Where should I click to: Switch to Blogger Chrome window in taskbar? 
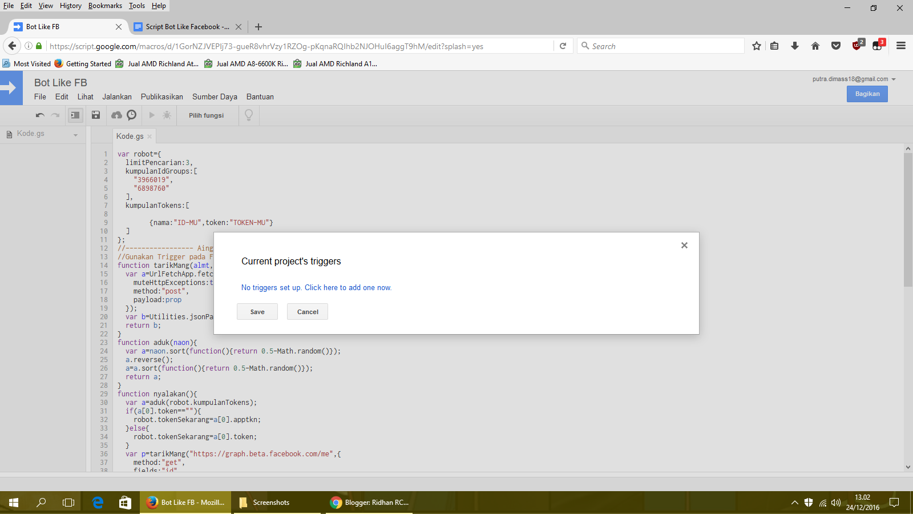point(370,503)
